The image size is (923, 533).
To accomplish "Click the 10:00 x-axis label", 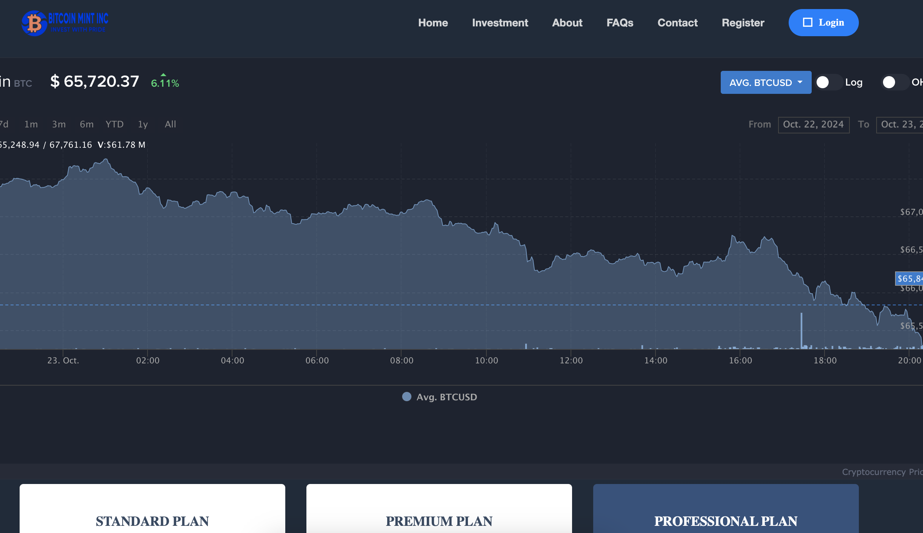I will click(486, 360).
